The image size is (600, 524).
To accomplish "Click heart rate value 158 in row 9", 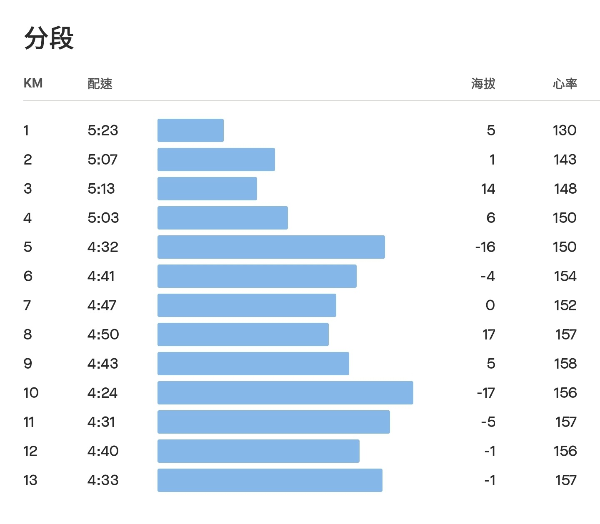I will click(x=565, y=364).
